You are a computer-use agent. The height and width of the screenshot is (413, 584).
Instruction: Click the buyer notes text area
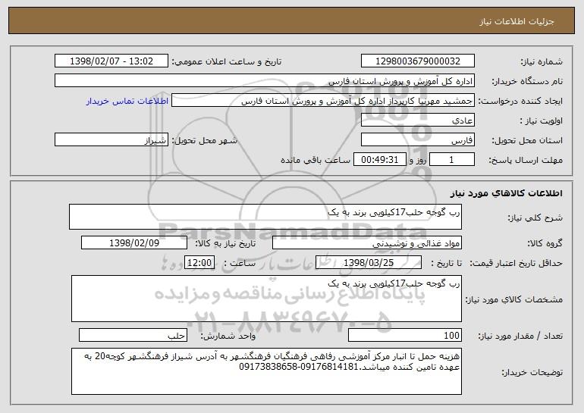(x=266, y=371)
